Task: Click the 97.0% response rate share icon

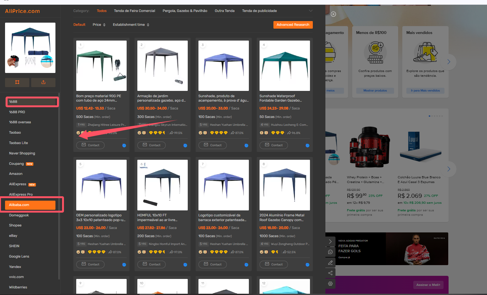Action: tap(171, 252)
